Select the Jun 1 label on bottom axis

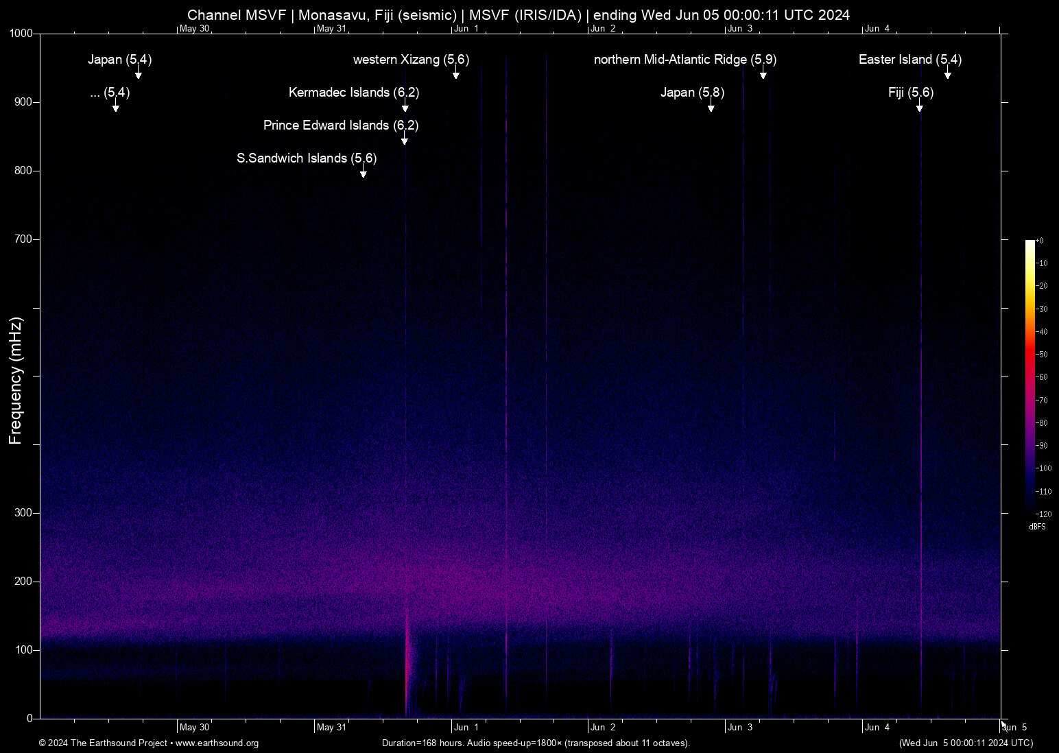(466, 727)
